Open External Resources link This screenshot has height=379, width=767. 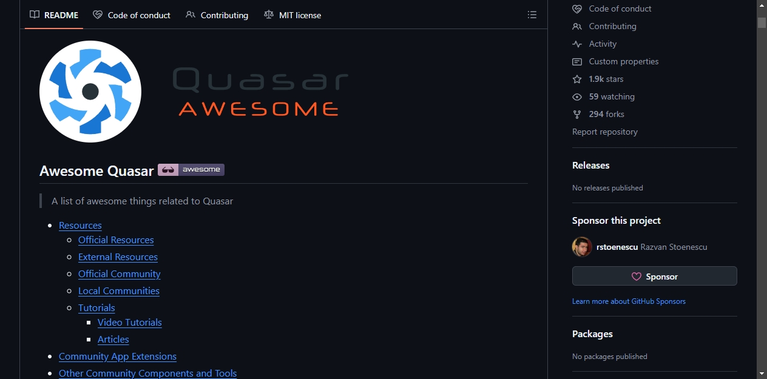(118, 257)
